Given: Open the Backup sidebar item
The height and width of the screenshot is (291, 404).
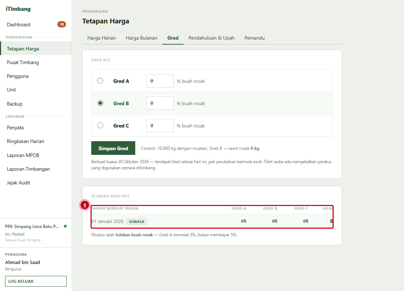Looking at the screenshot, I should click(36, 104).
